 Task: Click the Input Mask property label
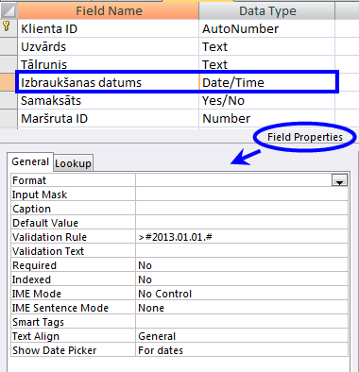[40, 194]
